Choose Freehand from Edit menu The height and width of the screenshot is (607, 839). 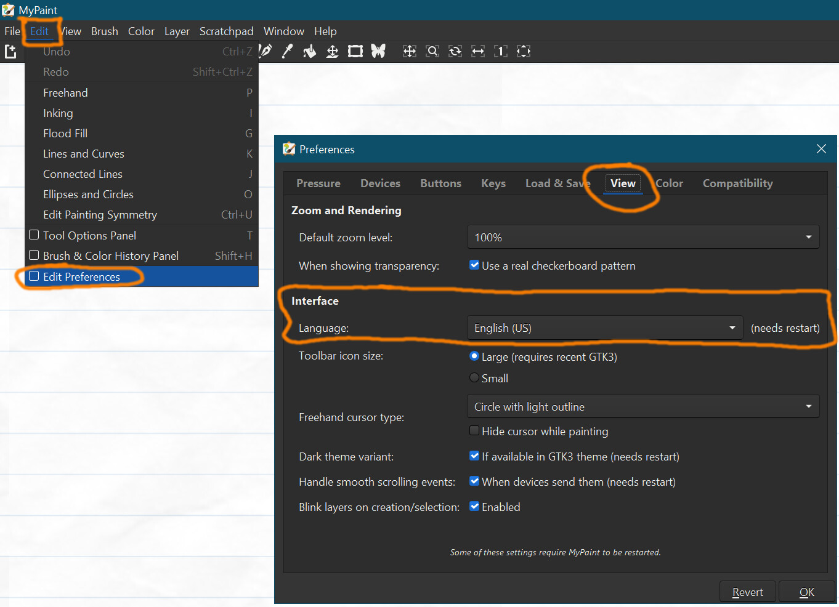pos(141,92)
